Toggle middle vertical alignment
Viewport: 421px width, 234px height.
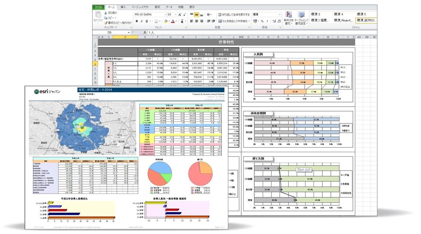point(197,15)
